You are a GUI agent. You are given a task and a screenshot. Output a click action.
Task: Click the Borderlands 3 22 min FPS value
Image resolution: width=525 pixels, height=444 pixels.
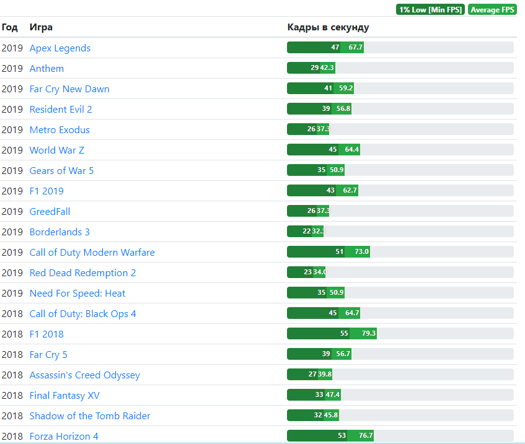307,231
